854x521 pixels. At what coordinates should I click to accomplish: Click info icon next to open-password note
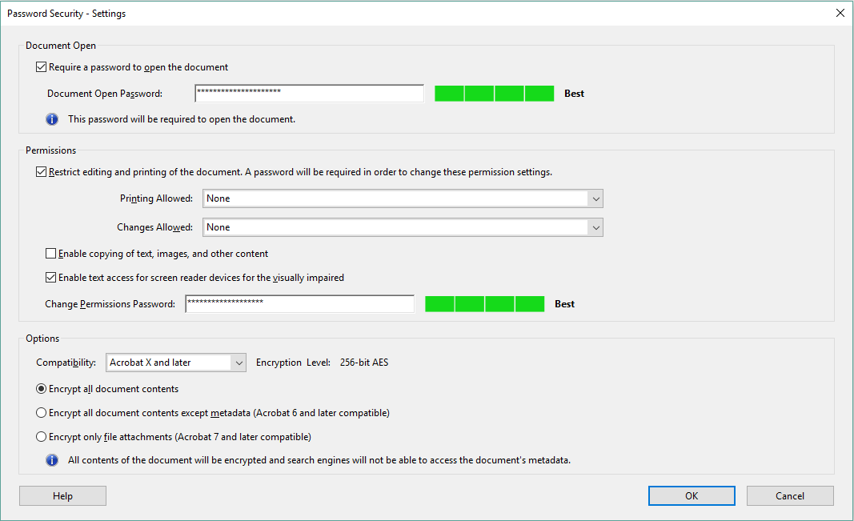pos(52,119)
